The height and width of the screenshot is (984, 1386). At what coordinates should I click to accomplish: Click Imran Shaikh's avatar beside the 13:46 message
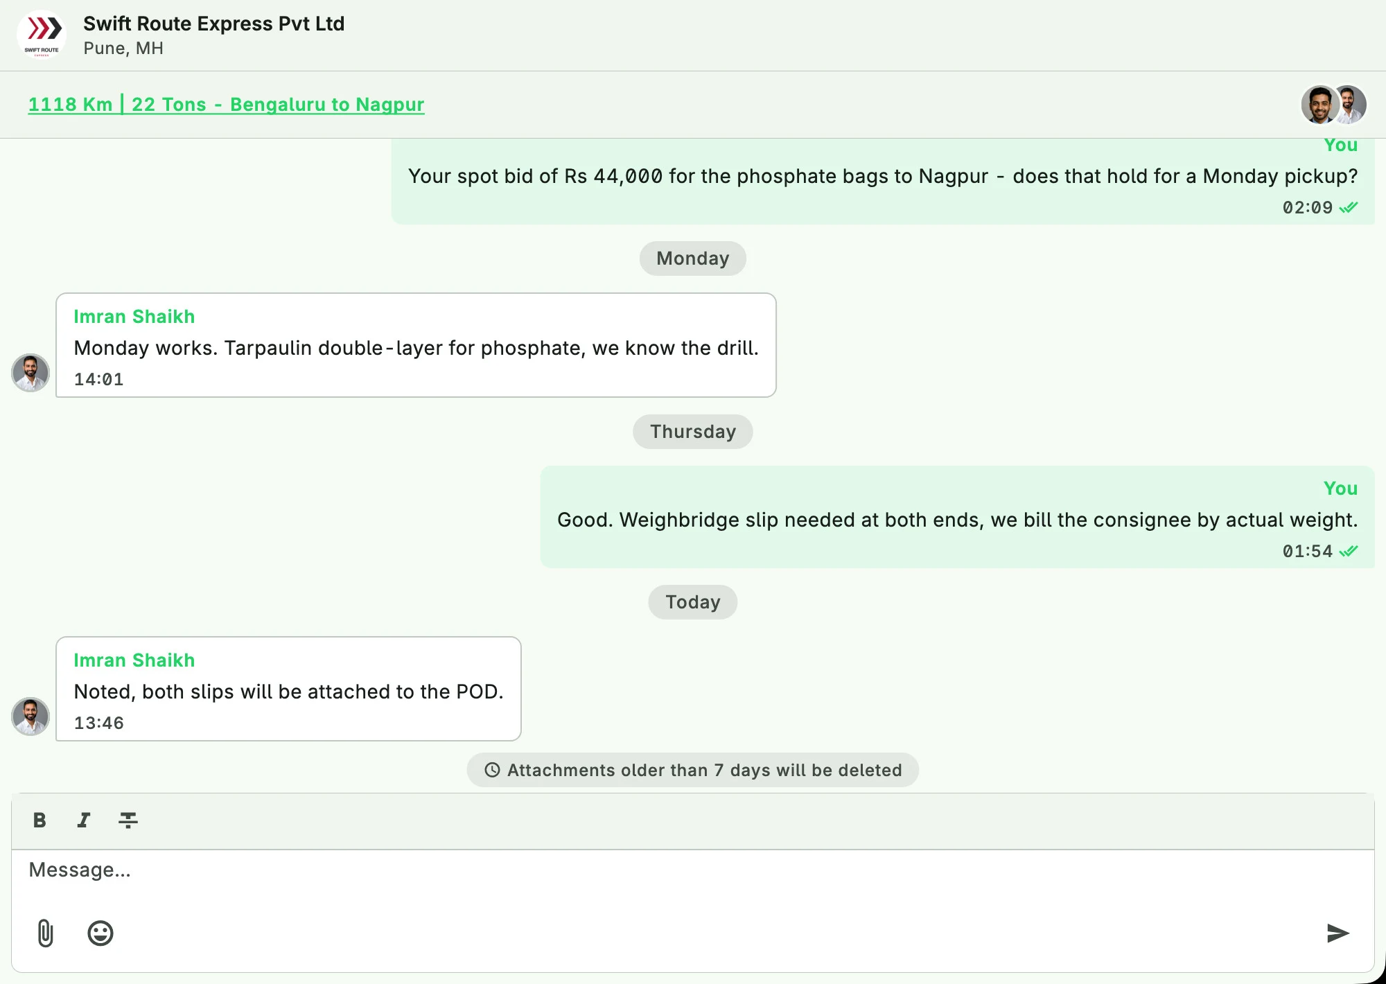(x=30, y=717)
